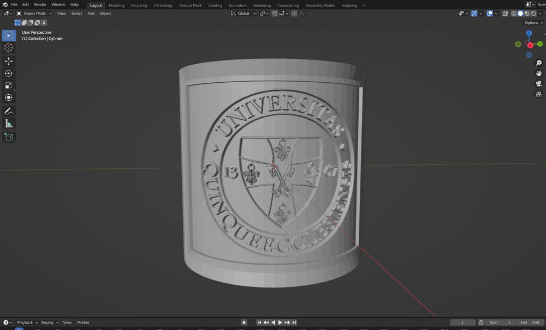Expand the overlays options arrow

pos(496,14)
